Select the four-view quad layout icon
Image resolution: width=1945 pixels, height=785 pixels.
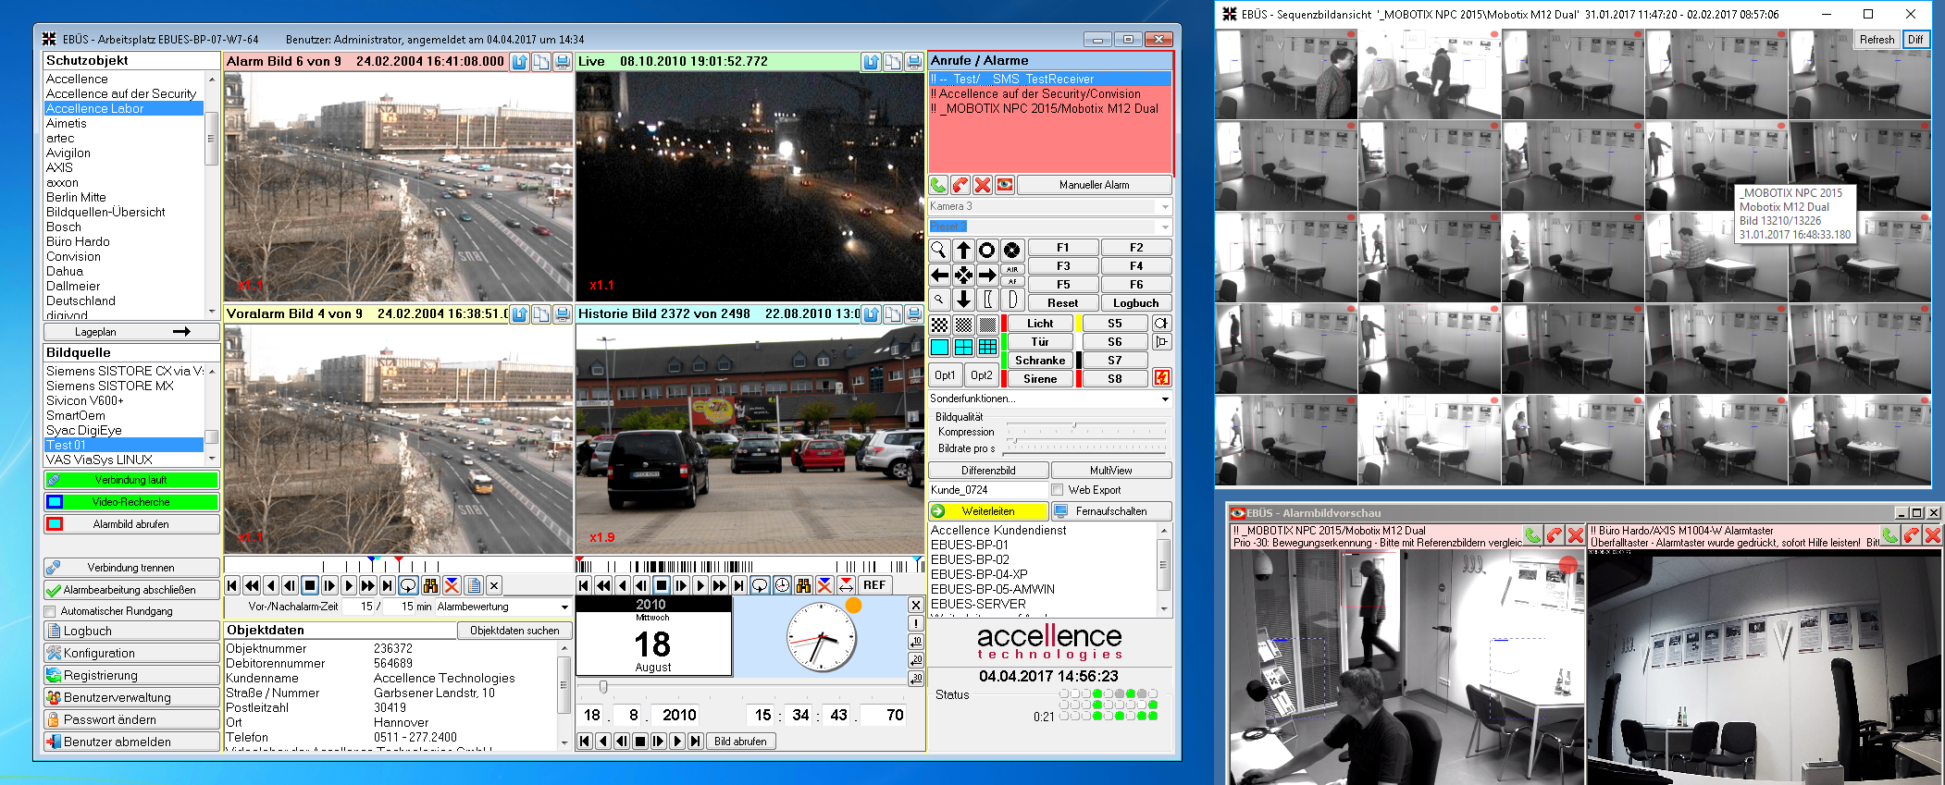(x=963, y=348)
